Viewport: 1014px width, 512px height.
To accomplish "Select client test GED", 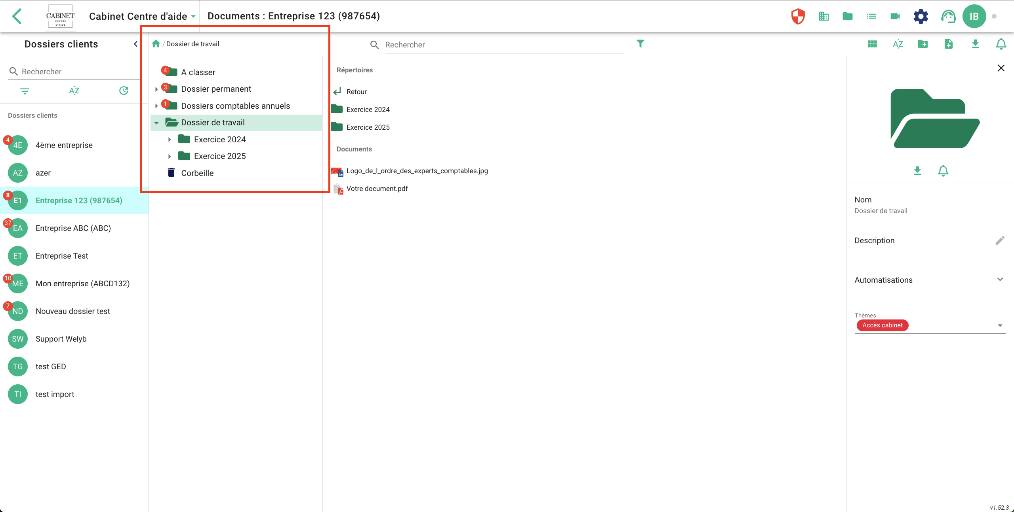I will (74, 367).
